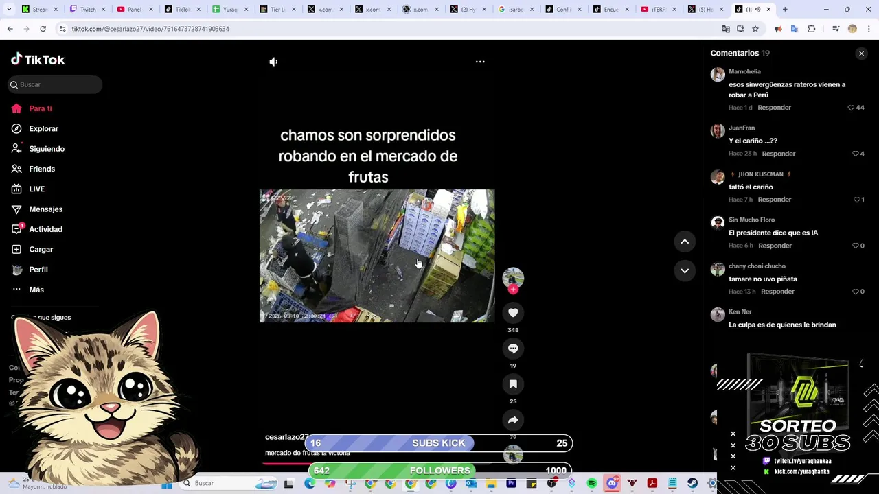Image resolution: width=879 pixels, height=494 pixels.
Task: Open comments via the speech bubble icon
Action: coord(513,349)
